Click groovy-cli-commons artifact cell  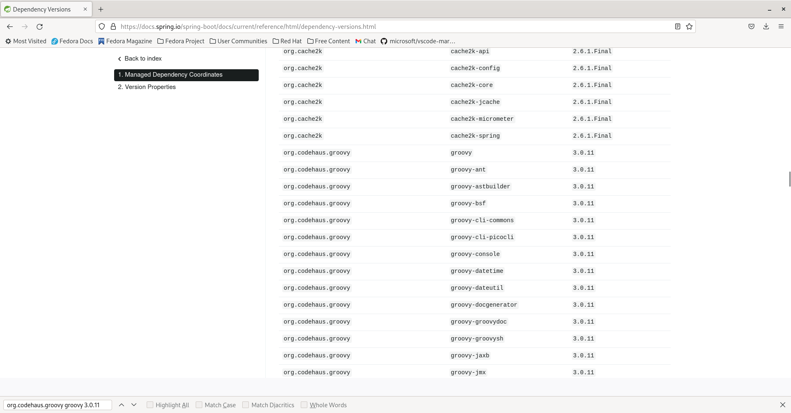click(x=482, y=221)
